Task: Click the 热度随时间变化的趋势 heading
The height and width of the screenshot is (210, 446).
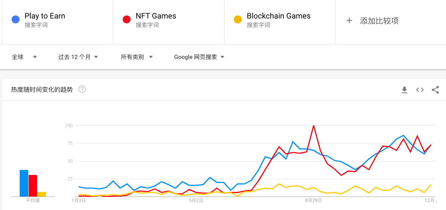Action: (x=42, y=90)
